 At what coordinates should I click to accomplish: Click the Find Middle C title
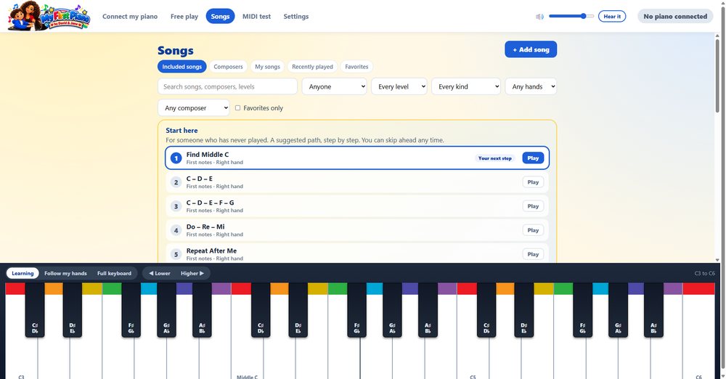(x=208, y=155)
